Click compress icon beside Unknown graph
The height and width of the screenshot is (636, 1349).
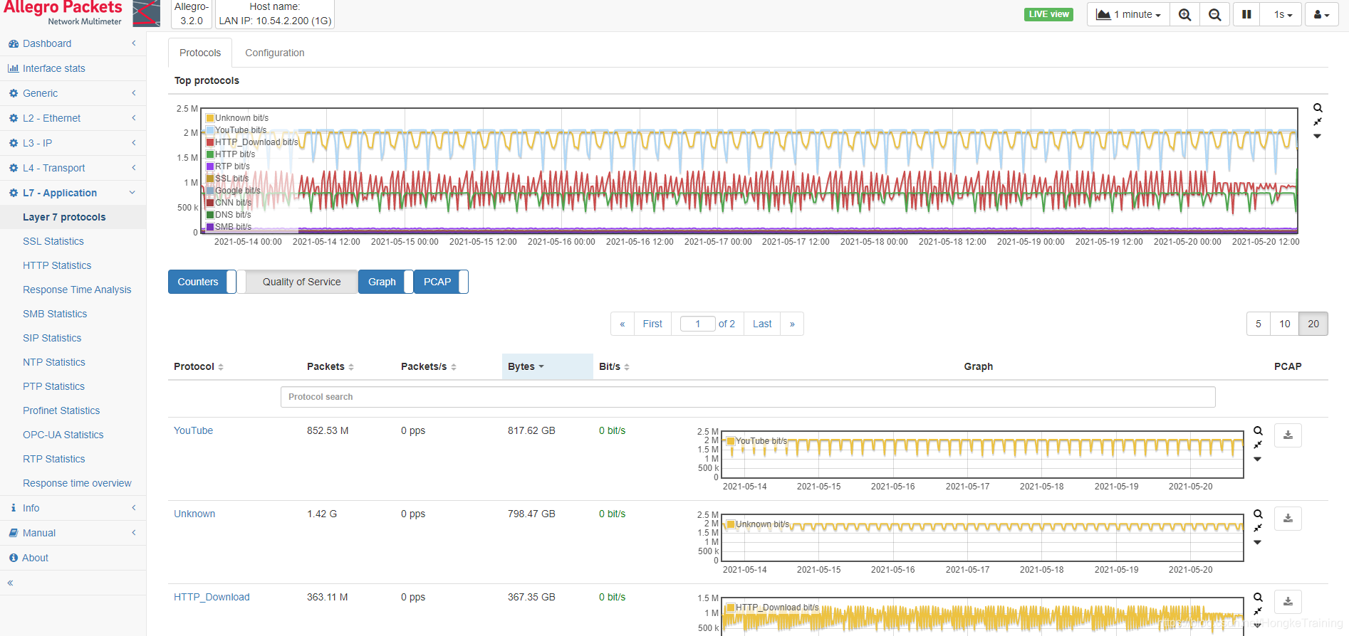click(1258, 528)
